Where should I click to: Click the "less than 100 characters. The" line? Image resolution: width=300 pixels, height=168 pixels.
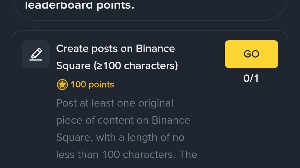click(126, 155)
